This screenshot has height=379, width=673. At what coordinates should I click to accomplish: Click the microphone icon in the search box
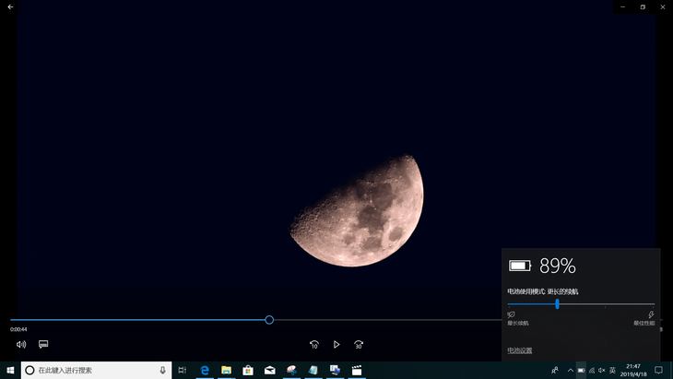pyautogui.click(x=162, y=370)
